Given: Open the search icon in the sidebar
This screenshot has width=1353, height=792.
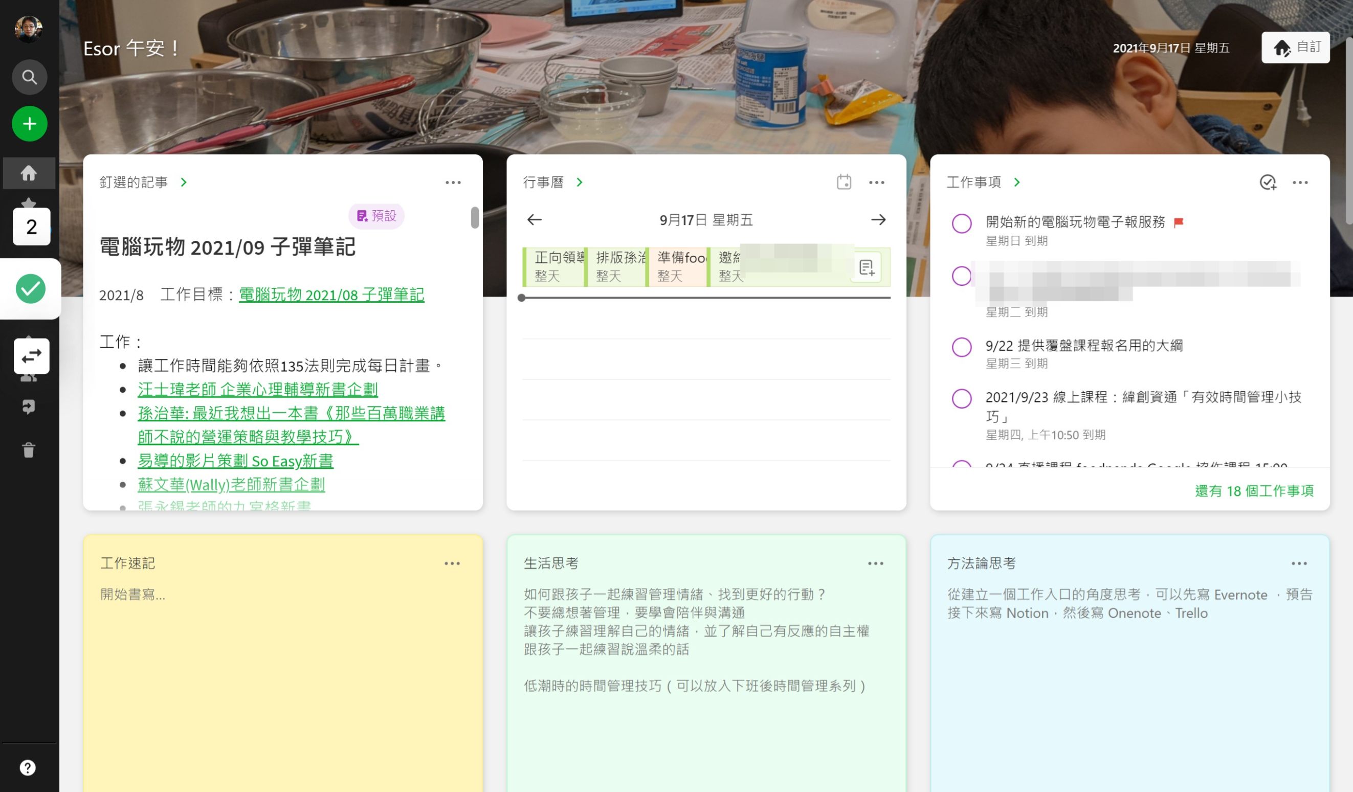Looking at the screenshot, I should pos(29,77).
